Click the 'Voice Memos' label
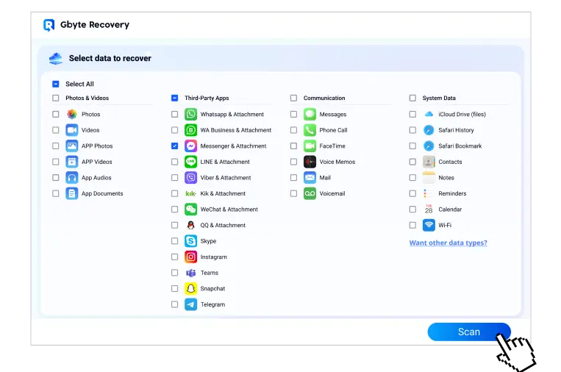Image resolution: width=561 pixels, height=372 pixels. pos(337,162)
